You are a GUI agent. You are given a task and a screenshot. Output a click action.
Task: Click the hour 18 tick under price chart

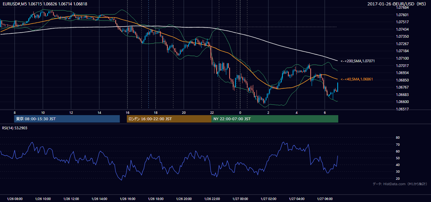155,112
